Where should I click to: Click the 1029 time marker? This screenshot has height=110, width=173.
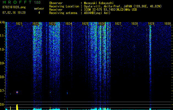[151, 24]
